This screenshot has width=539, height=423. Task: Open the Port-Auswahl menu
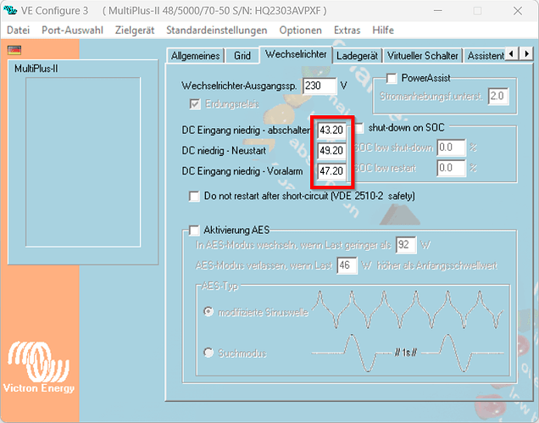pyautogui.click(x=72, y=31)
